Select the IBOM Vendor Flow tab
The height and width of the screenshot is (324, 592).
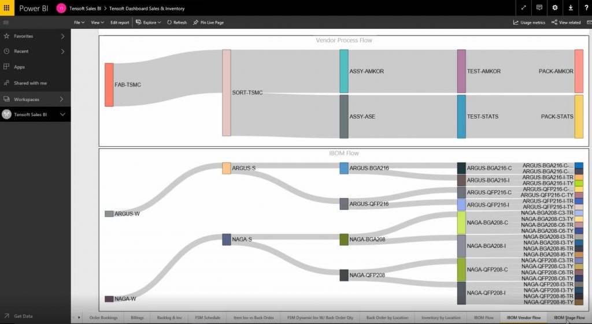point(523,318)
